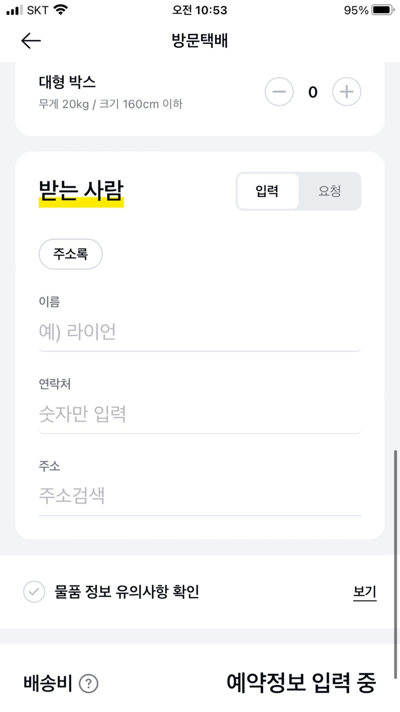Tap the checkmark circle next to 물품 정보

[34, 592]
